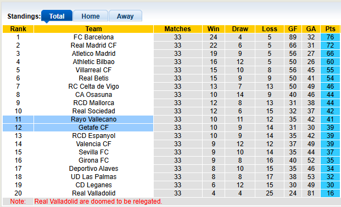Click the Win column header

[214, 29]
